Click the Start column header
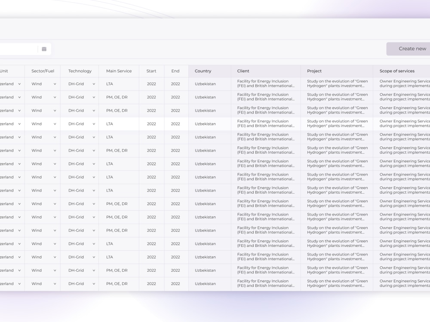This screenshot has width=430, height=322. click(151, 71)
